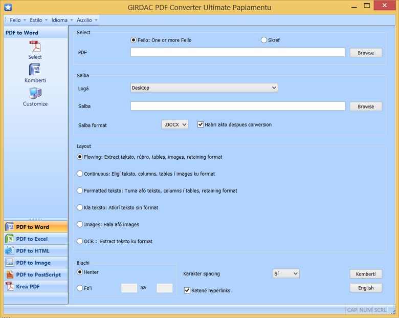The width and height of the screenshot is (399, 318).
Task: Open the Auxilio menu
Action: 87,20
